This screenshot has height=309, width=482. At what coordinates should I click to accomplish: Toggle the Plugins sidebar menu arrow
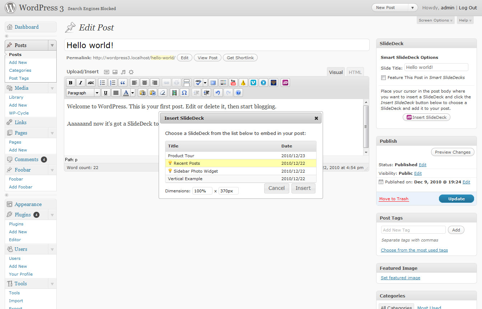pos(52,215)
